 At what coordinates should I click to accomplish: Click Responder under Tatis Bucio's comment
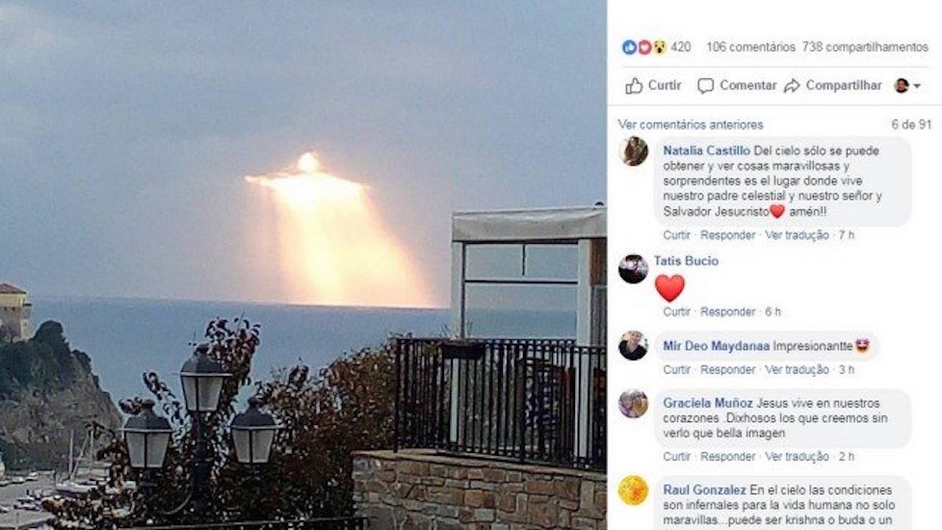[x=727, y=312]
